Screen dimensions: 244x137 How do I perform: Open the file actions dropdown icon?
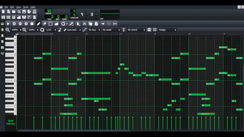[x=78, y=24]
